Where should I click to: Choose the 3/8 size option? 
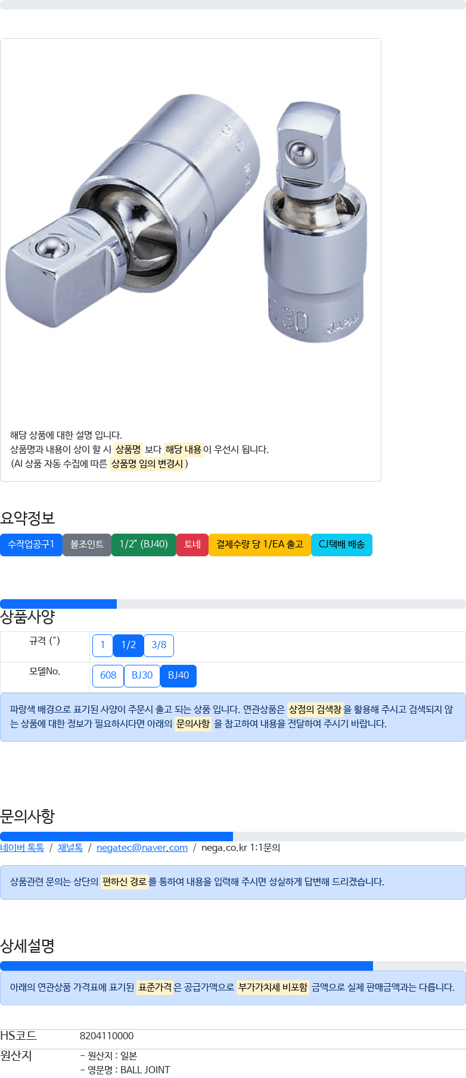[x=159, y=646]
